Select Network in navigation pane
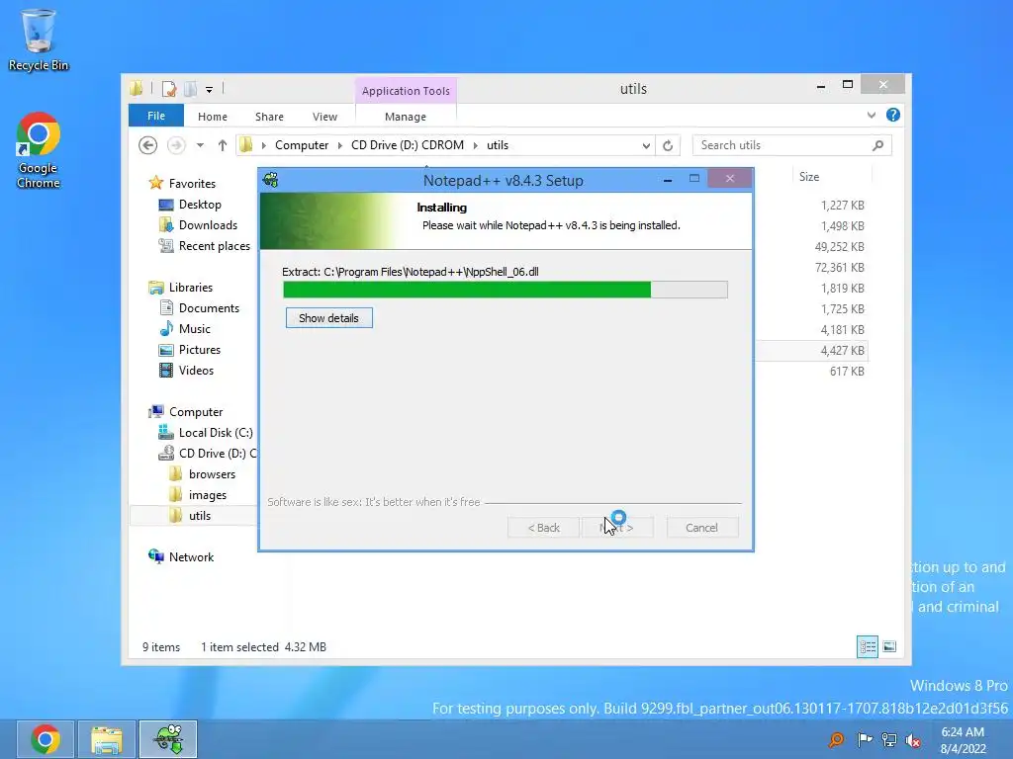This screenshot has width=1013, height=759. click(191, 557)
